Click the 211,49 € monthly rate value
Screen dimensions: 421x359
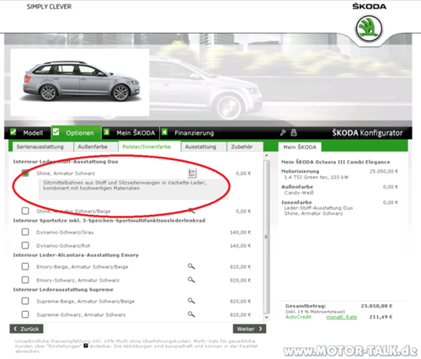[381, 317]
